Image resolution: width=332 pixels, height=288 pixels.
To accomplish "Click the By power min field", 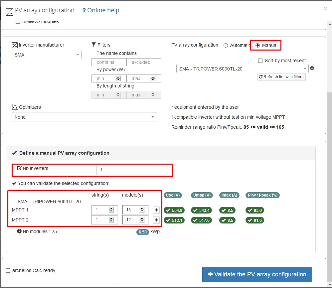I will pos(109,78).
